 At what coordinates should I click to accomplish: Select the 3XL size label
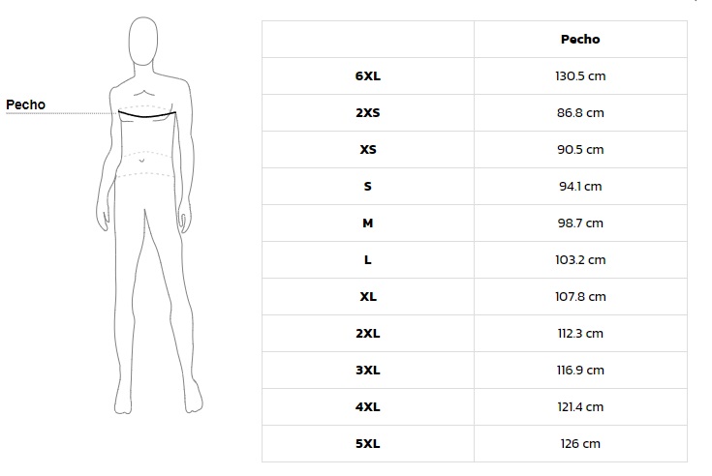tap(367, 370)
